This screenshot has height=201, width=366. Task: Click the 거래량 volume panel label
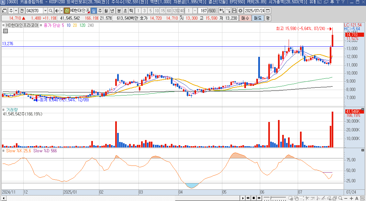pos(12,110)
